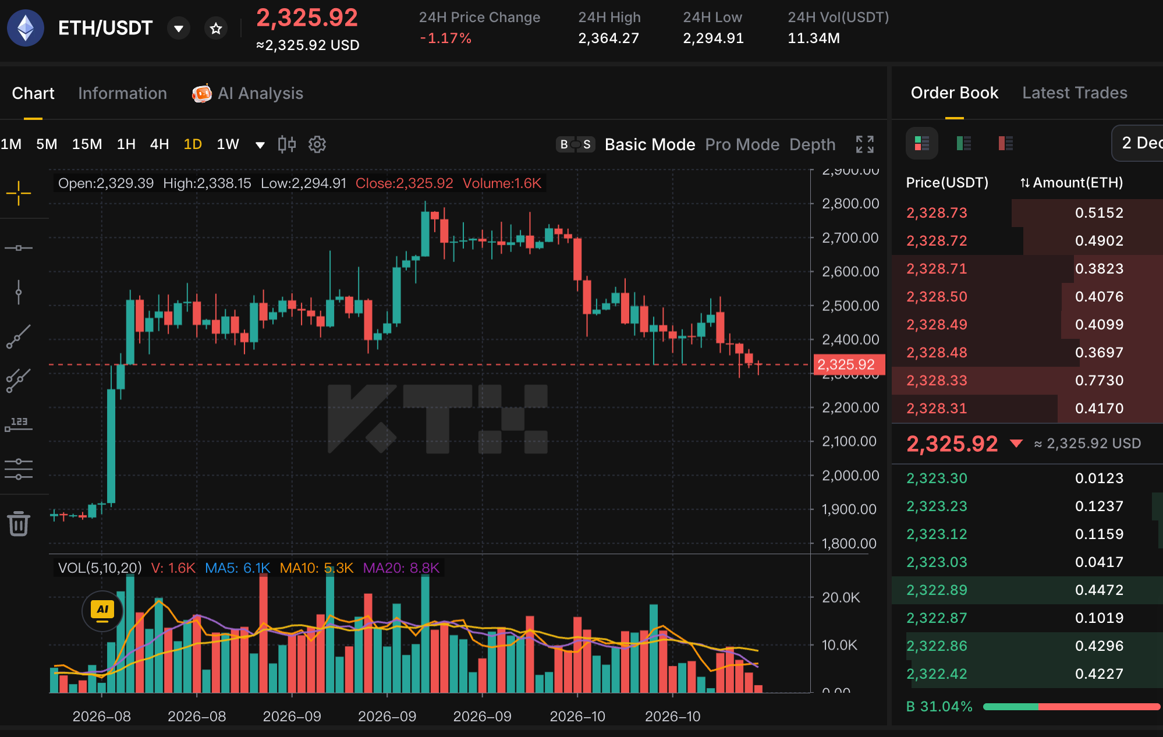
Task: Click bid price 2,323.30
Action: coord(937,478)
